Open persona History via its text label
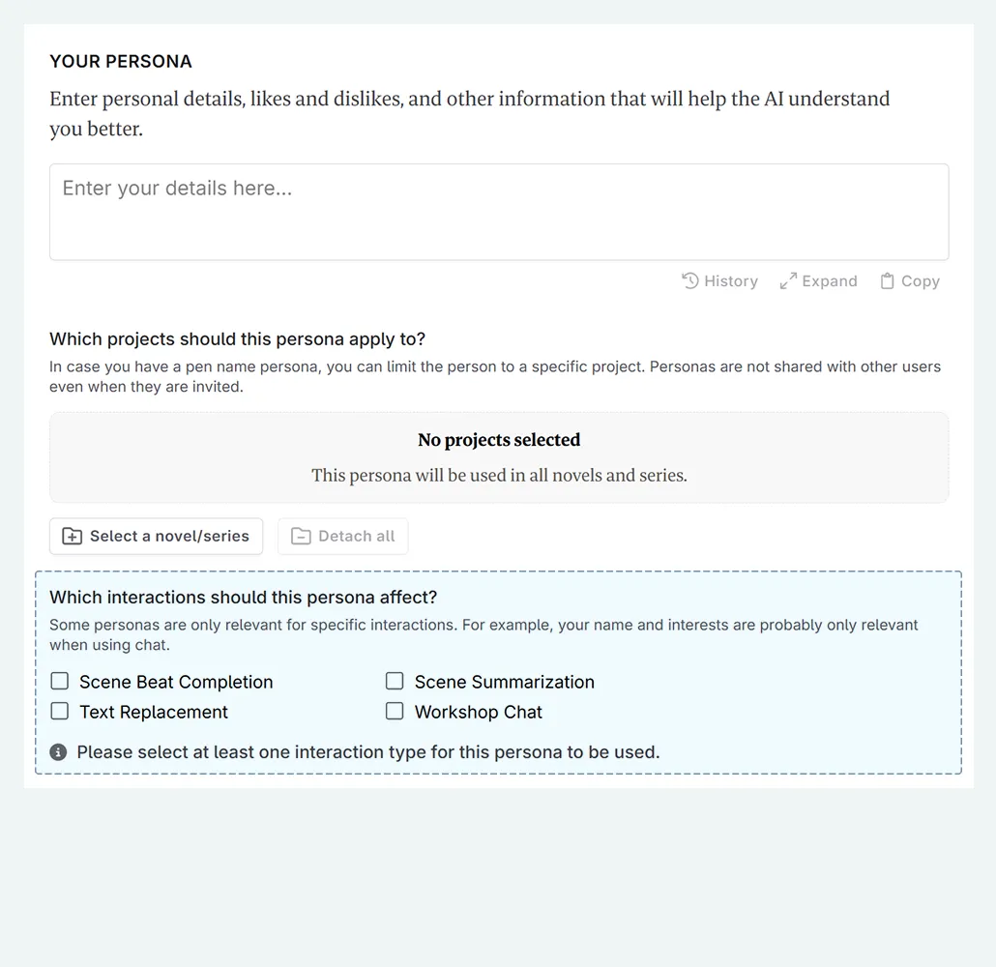Viewport: 996px width, 967px height. (x=731, y=281)
